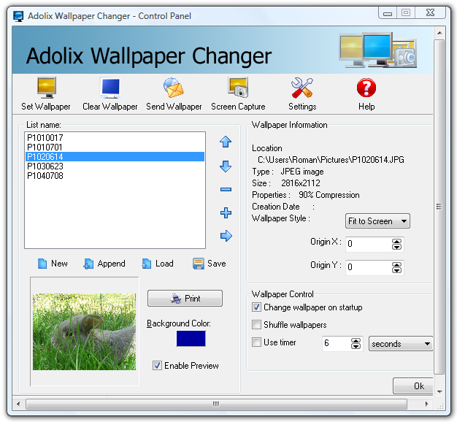Confirm with the Ok button

[x=413, y=386]
